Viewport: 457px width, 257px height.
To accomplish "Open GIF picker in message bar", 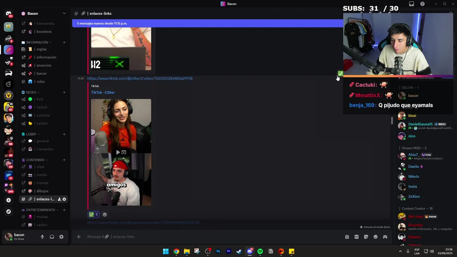I will tap(356, 237).
